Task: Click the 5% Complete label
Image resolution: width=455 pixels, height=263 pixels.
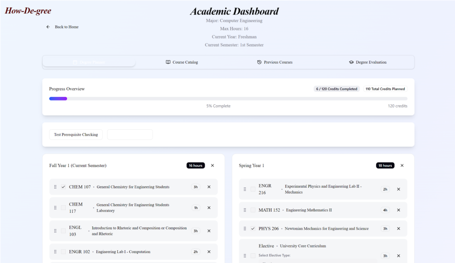Action: (x=218, y=106)
